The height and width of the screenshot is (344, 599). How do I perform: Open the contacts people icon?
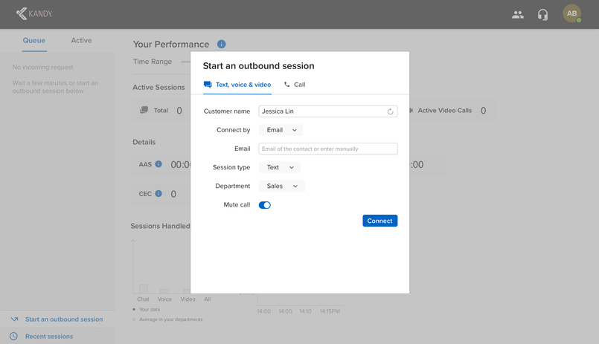coord(518,15)
